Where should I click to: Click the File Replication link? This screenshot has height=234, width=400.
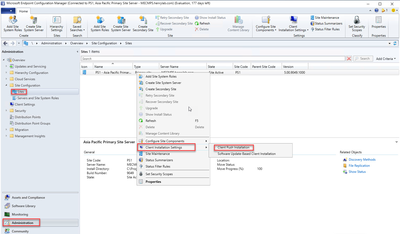[x=359, y=166]
